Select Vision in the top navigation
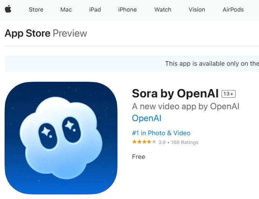 (197, 10)
